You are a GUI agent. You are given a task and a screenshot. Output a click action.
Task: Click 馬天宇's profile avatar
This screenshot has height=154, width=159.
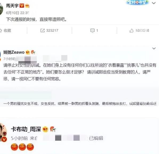1,9
